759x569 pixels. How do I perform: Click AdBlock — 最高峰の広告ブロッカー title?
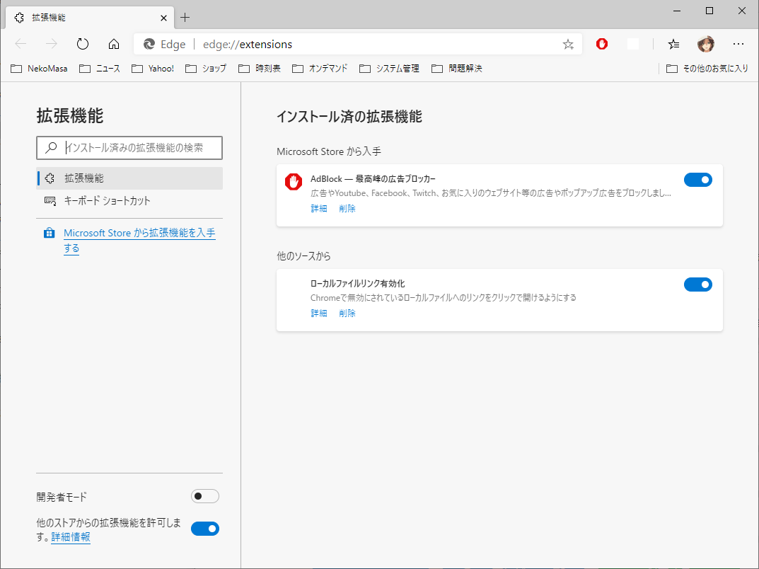[373, 178]
